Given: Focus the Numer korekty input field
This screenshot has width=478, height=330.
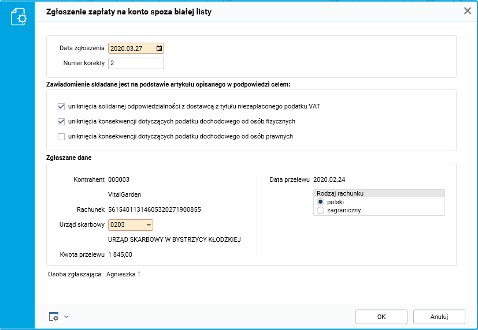Looking at the screenshot, I should pyautogui.click(x=136, y=63).
